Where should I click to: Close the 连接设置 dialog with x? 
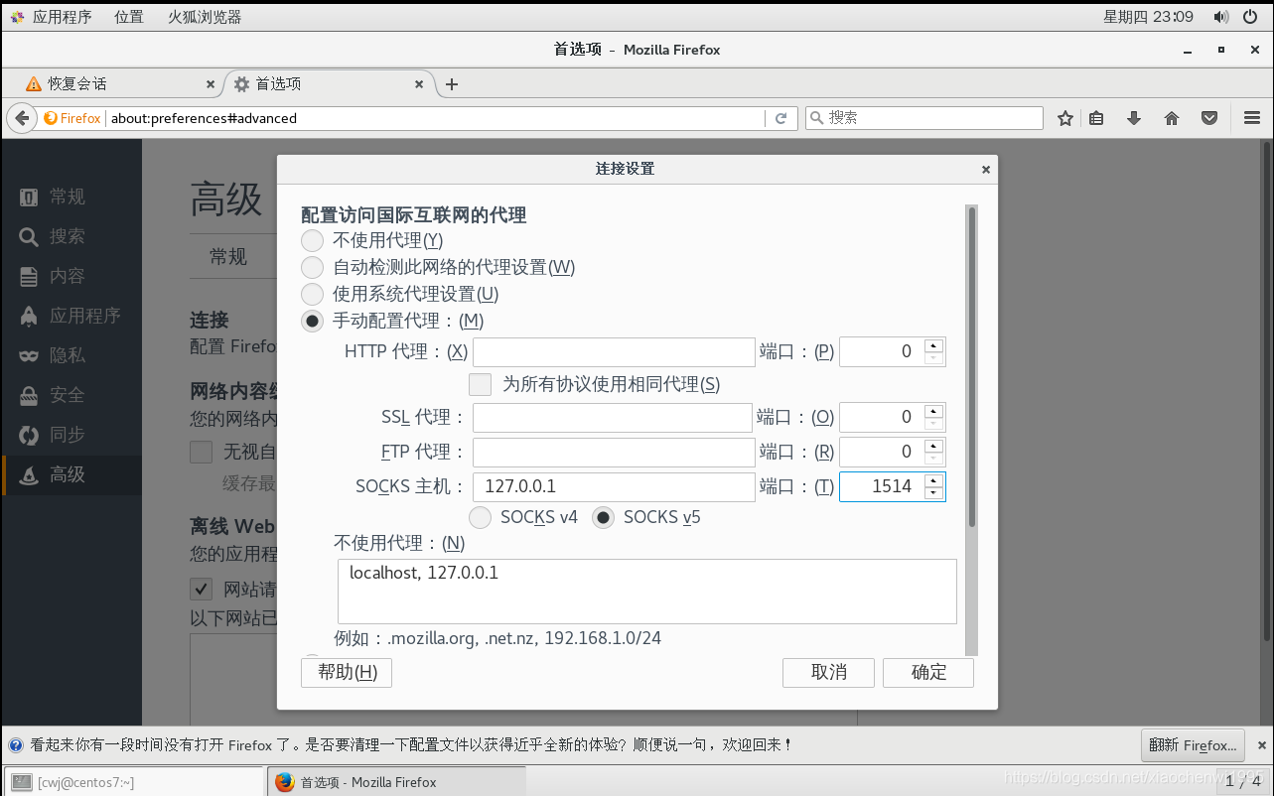click(986, 170)
